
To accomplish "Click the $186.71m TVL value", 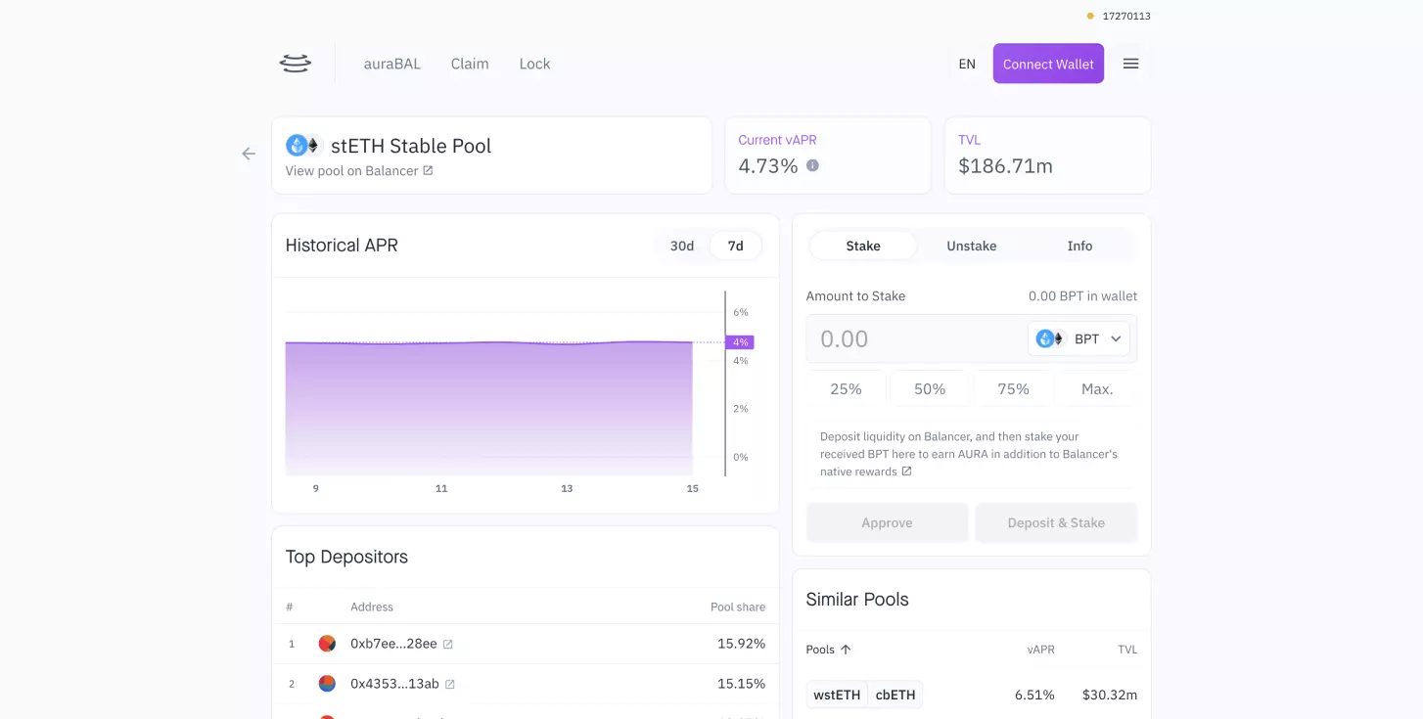I will [x=1005, y=166].
